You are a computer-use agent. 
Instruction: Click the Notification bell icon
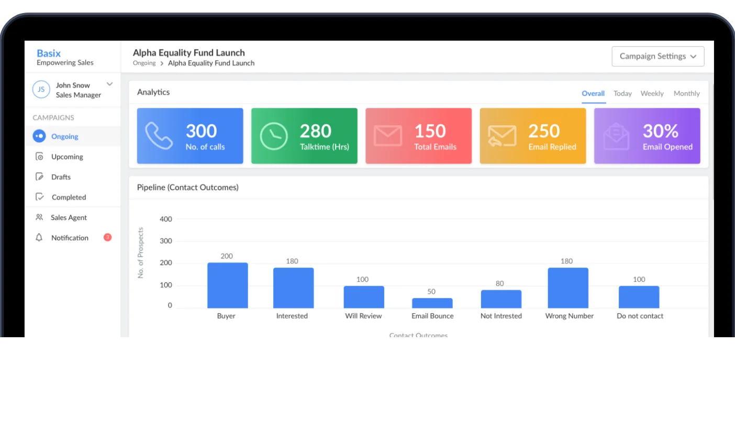point(39,238)
